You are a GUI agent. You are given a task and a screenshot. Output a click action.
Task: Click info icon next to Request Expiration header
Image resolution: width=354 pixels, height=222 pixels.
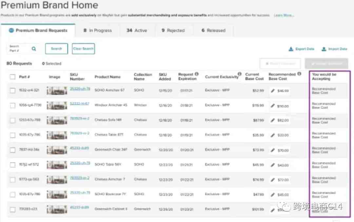coord(197,74)
